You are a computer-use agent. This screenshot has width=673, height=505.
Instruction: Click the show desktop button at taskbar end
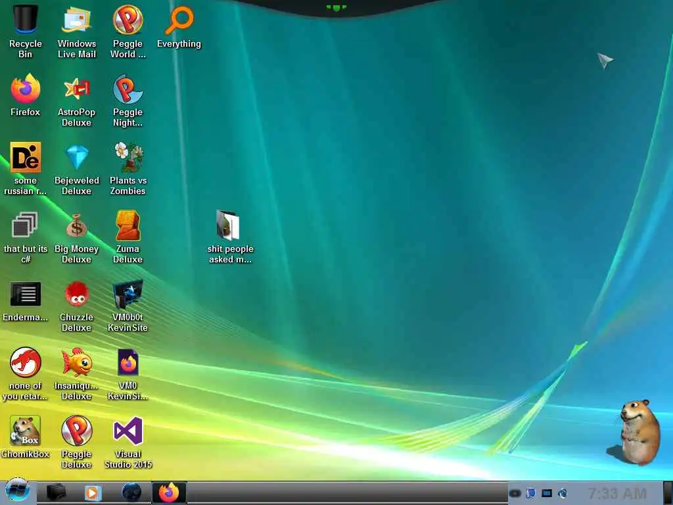pyautogui.click(x=668, y=493)
